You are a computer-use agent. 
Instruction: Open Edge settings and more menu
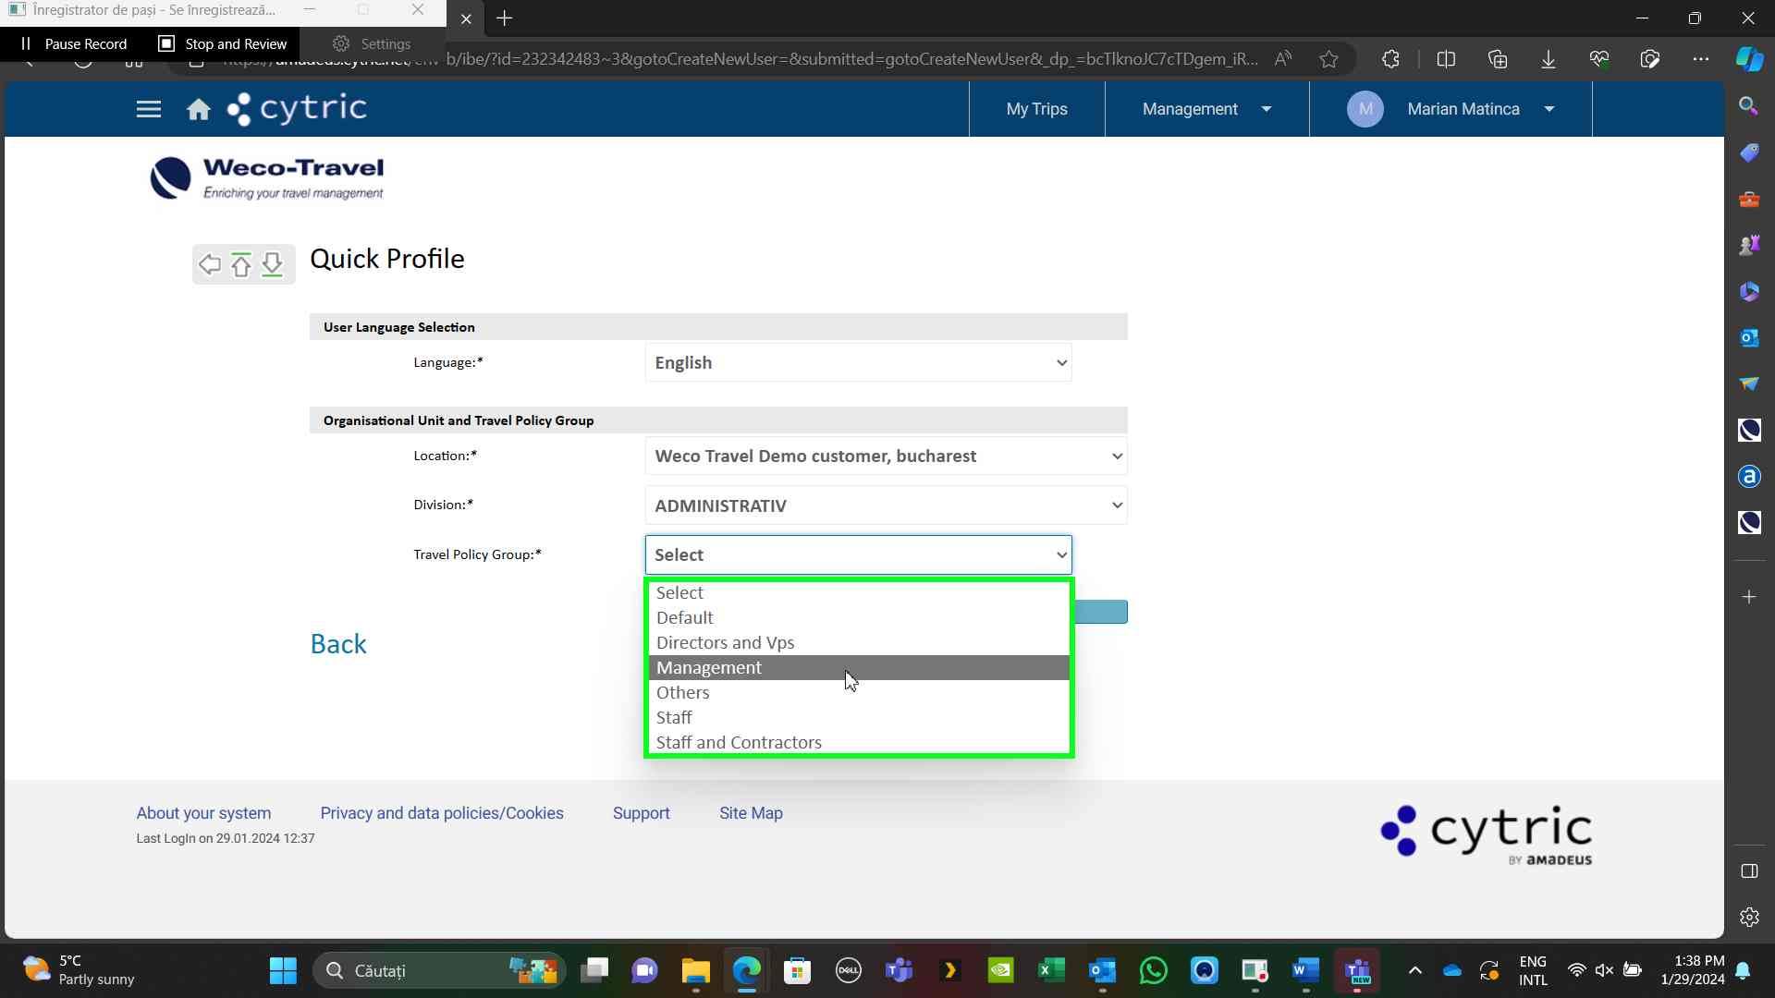1700,59
